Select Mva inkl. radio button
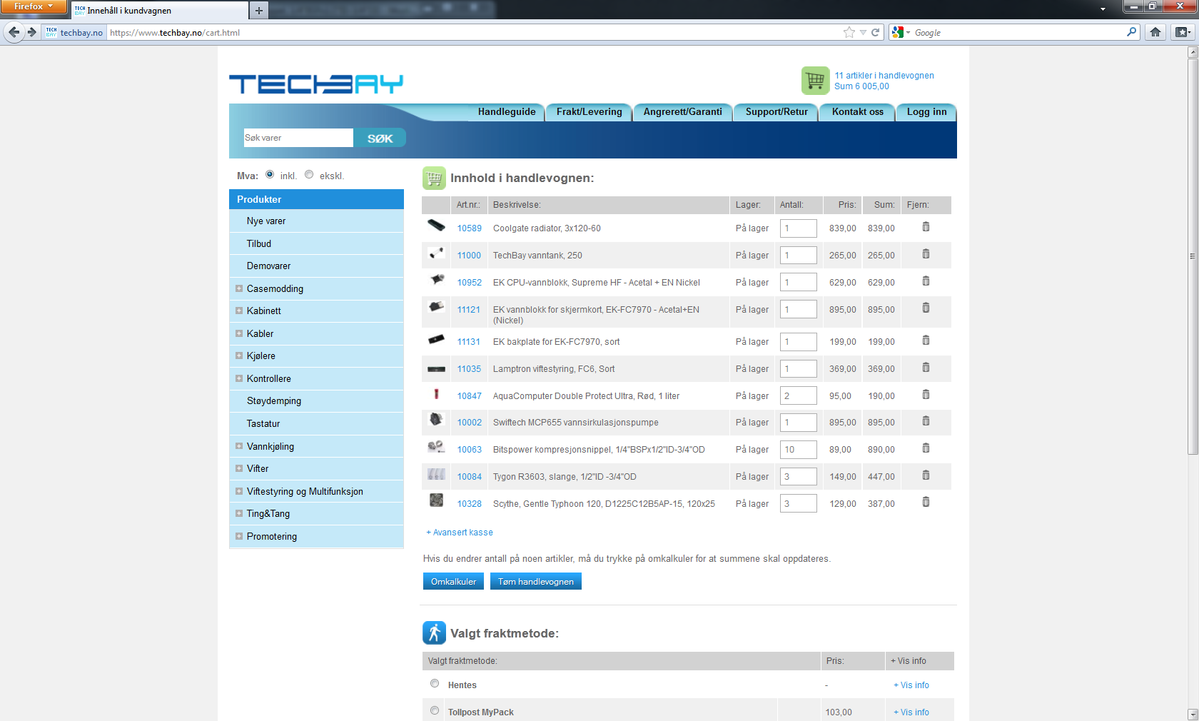 click(x=270, y=174)
